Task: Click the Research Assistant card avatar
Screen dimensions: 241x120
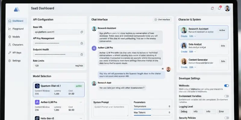Action: coord(184,30)
